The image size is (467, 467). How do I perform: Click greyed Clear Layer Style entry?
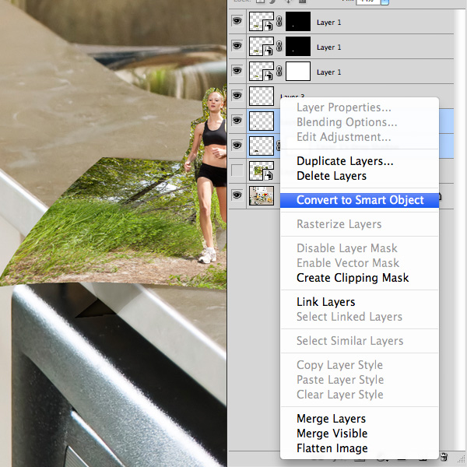340,395
